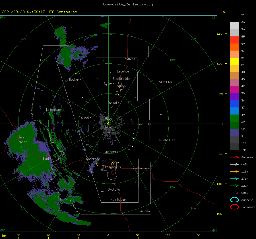Click the Sundre label
This screenshot has width=256, height=239.
click(x=86, y=118)
